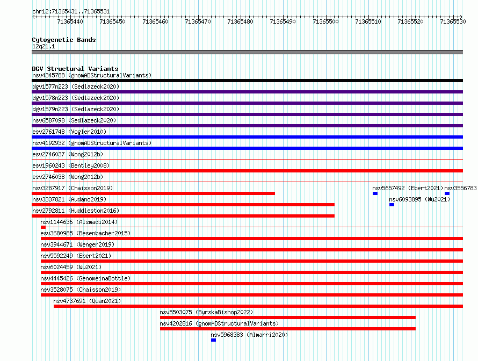
Task: Open nsv5503075 (ByrskaBishop2022) entry
Action: click(x=206, y=312)
